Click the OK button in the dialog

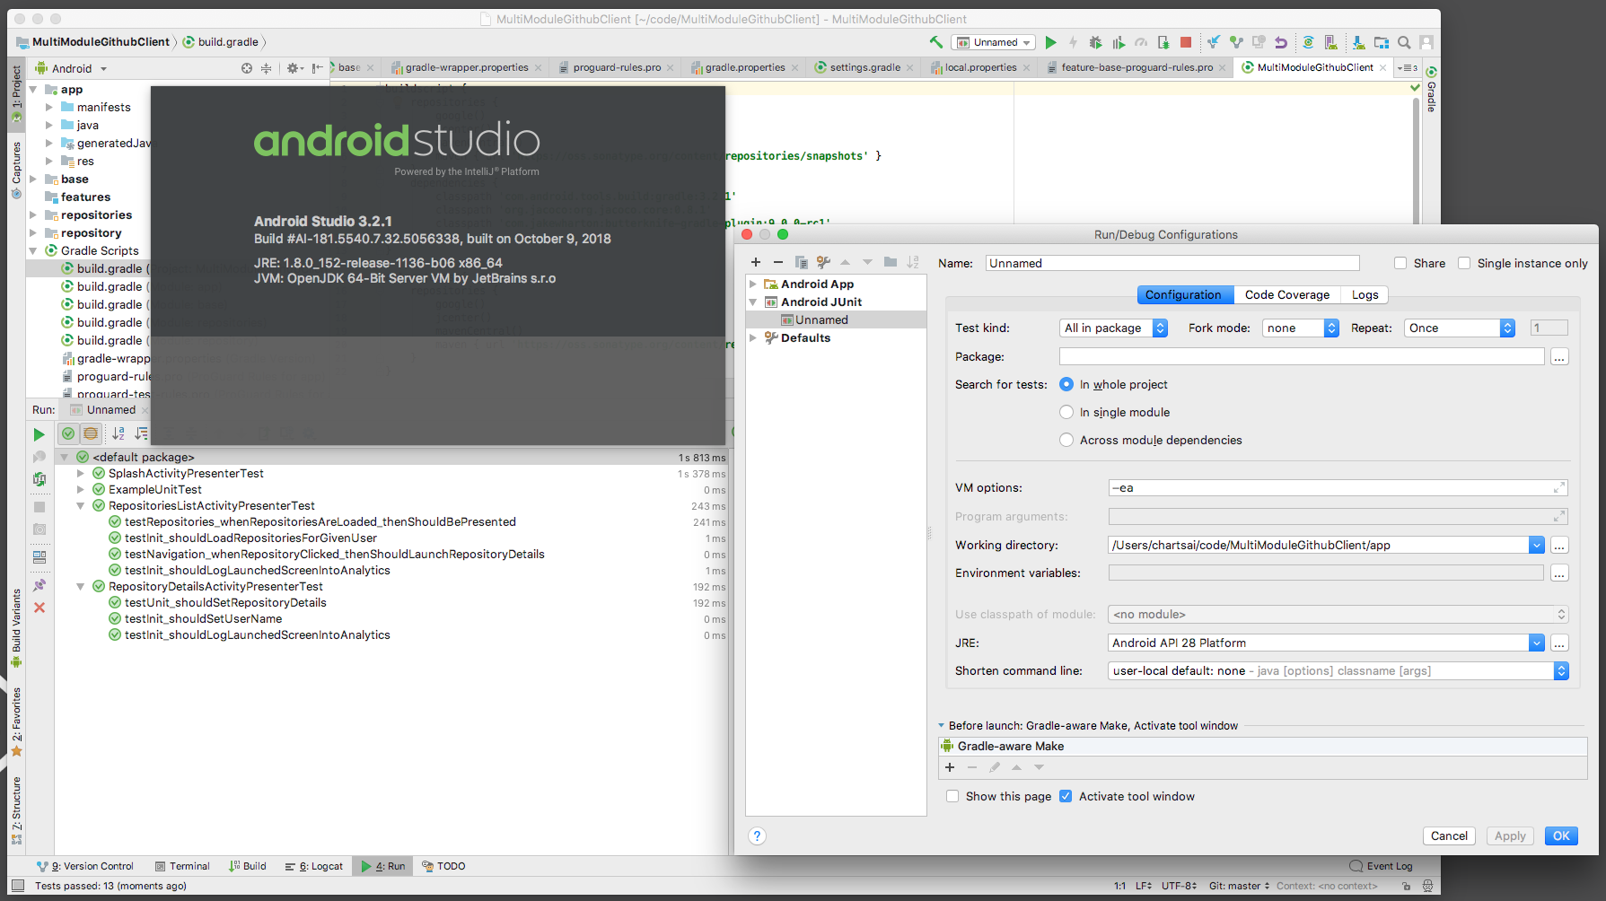pyautogui.click(x=1561, y=835)
